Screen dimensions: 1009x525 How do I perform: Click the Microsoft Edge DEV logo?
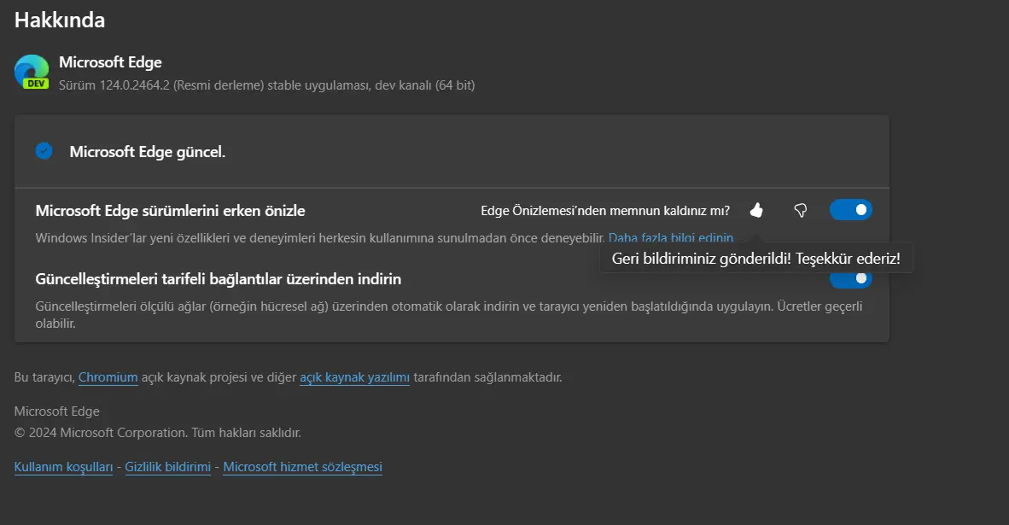pyautogui.click(x=32, y=72)
